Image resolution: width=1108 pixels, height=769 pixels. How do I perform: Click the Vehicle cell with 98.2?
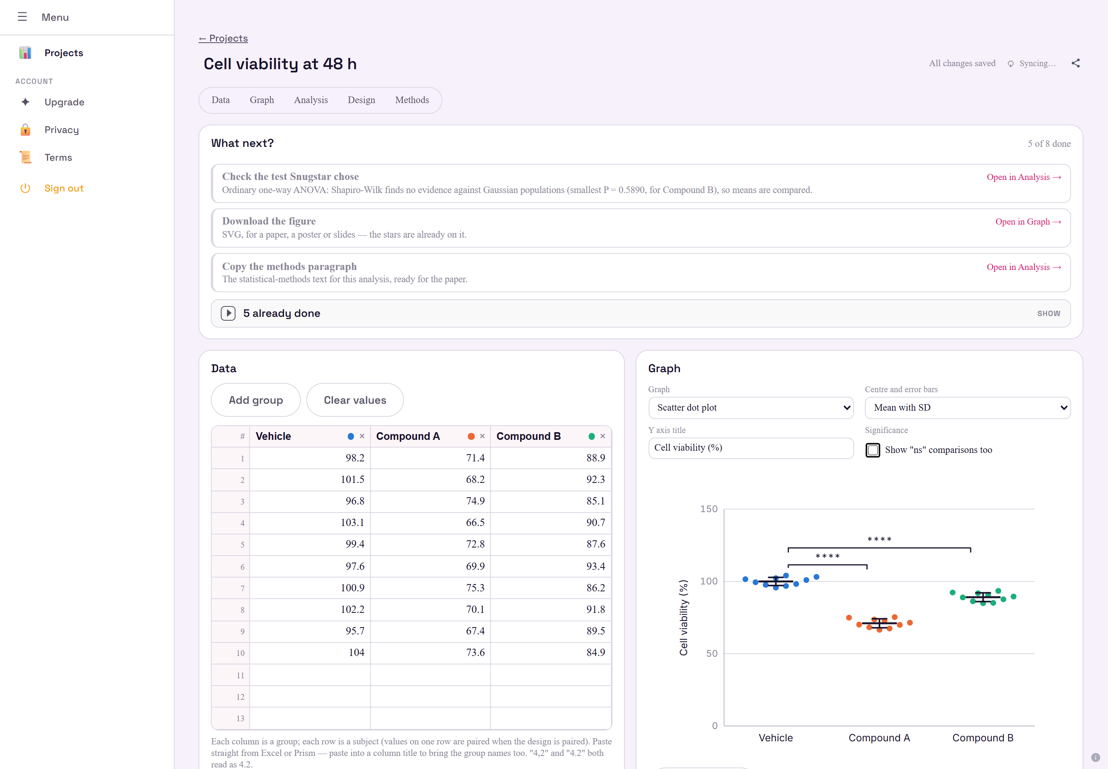310,458
